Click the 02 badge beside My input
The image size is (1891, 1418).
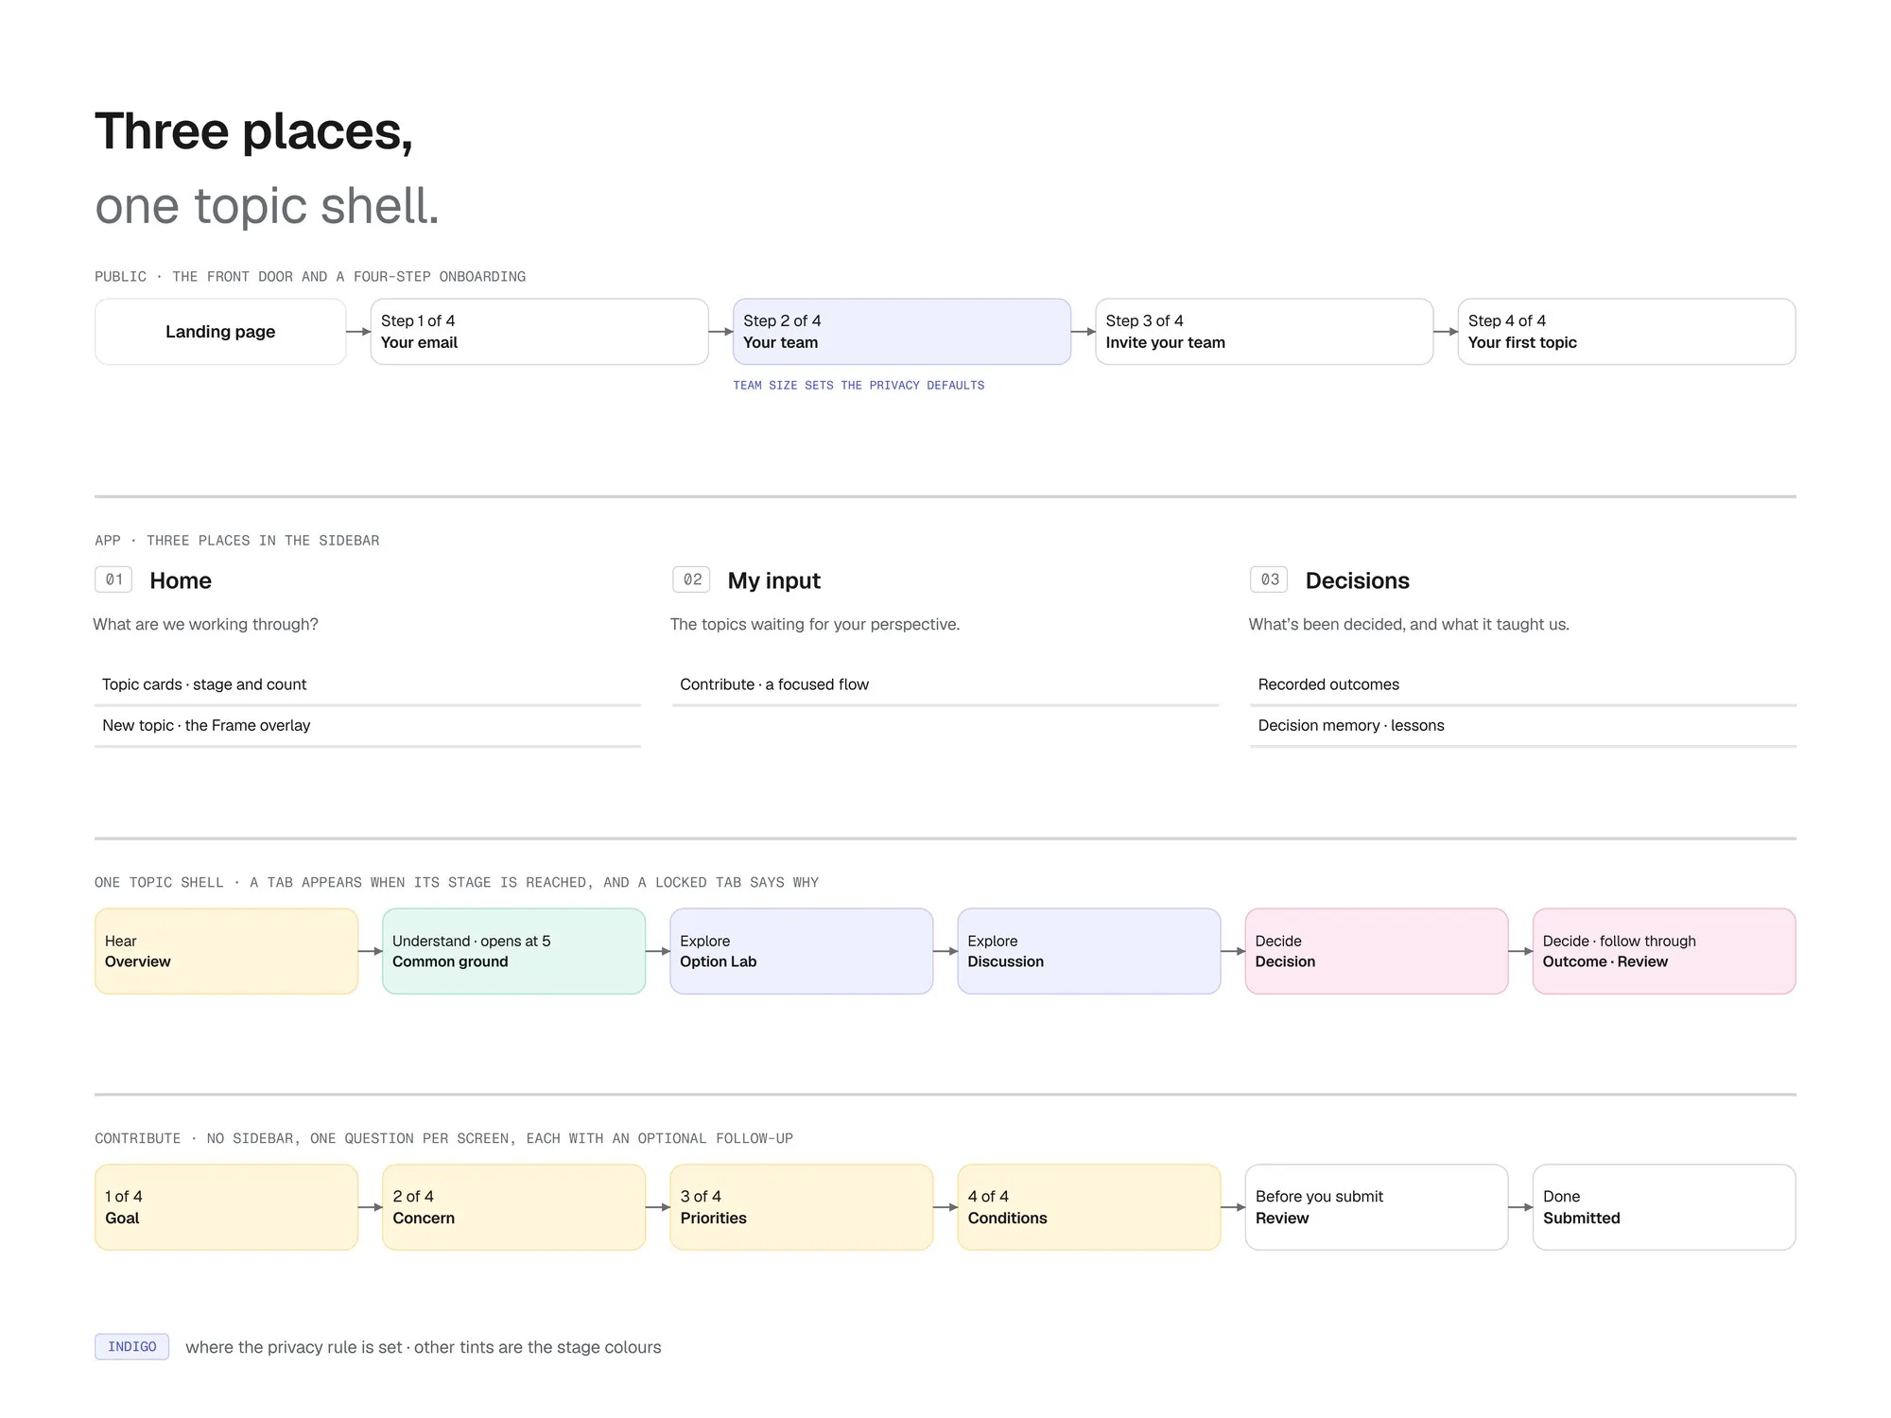[691, 579]
